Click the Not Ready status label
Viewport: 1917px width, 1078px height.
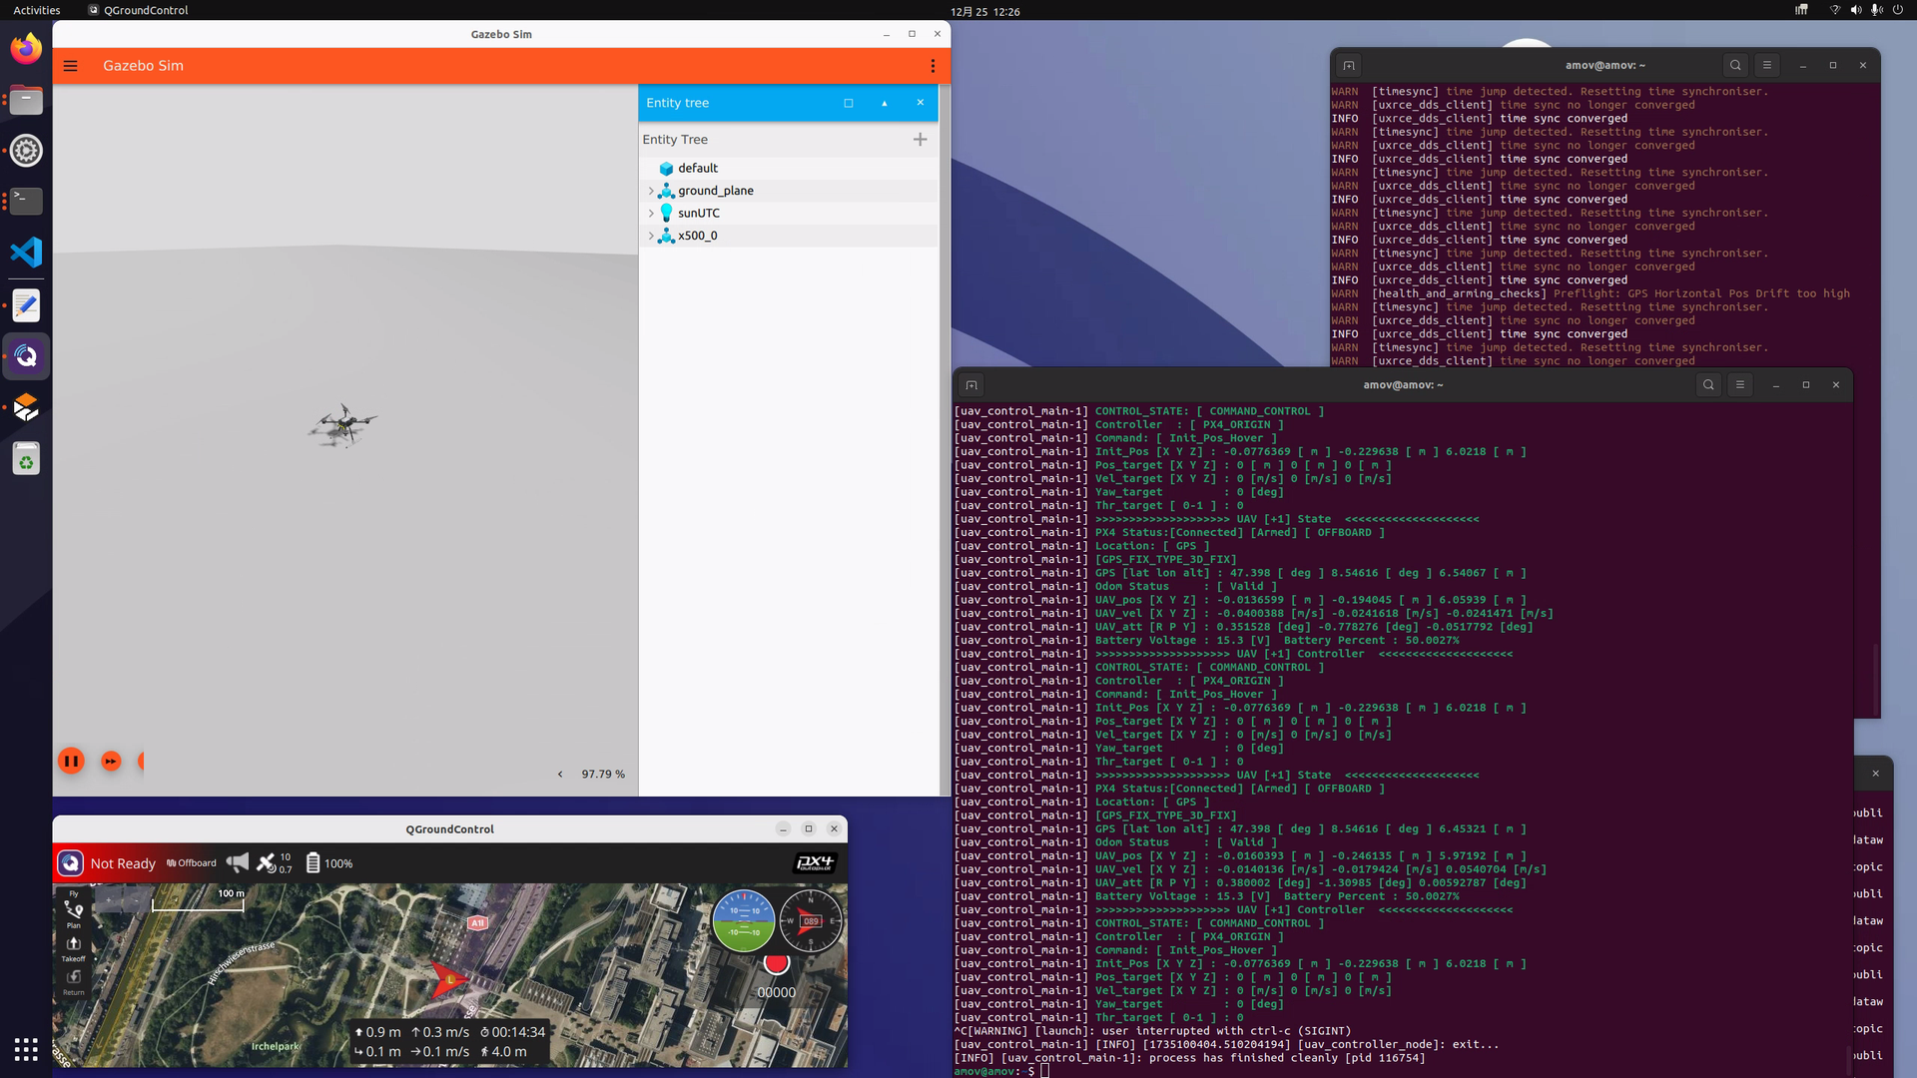123,864
